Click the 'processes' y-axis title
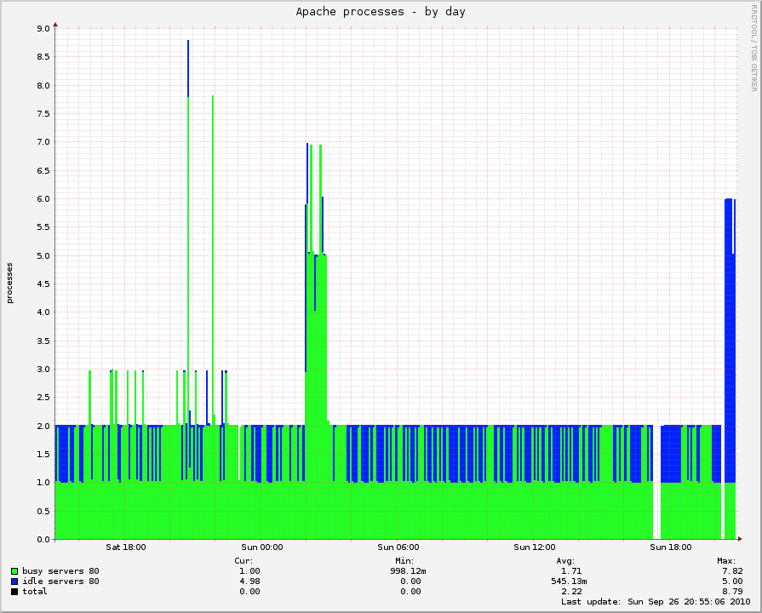The height and width of the screenshot is (613, 762). [x=9, y=284]
